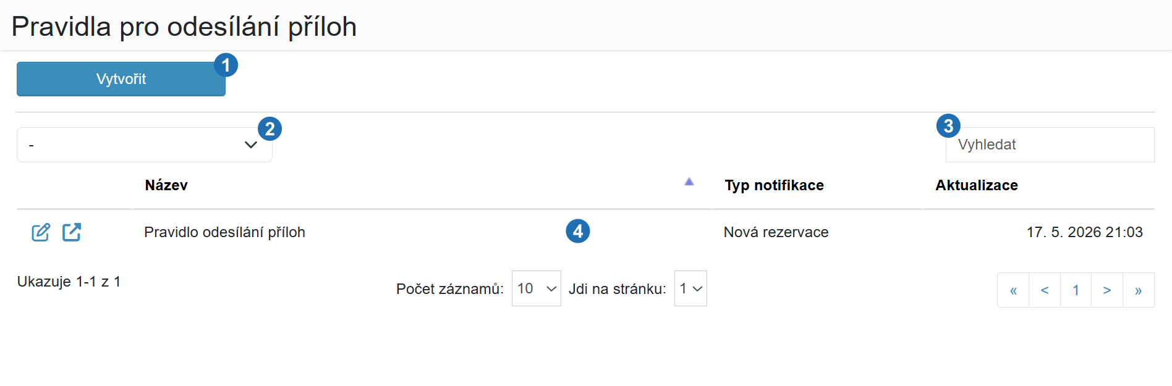
Task: Go to last page with » button
Action: click(x=1139, y=290)
